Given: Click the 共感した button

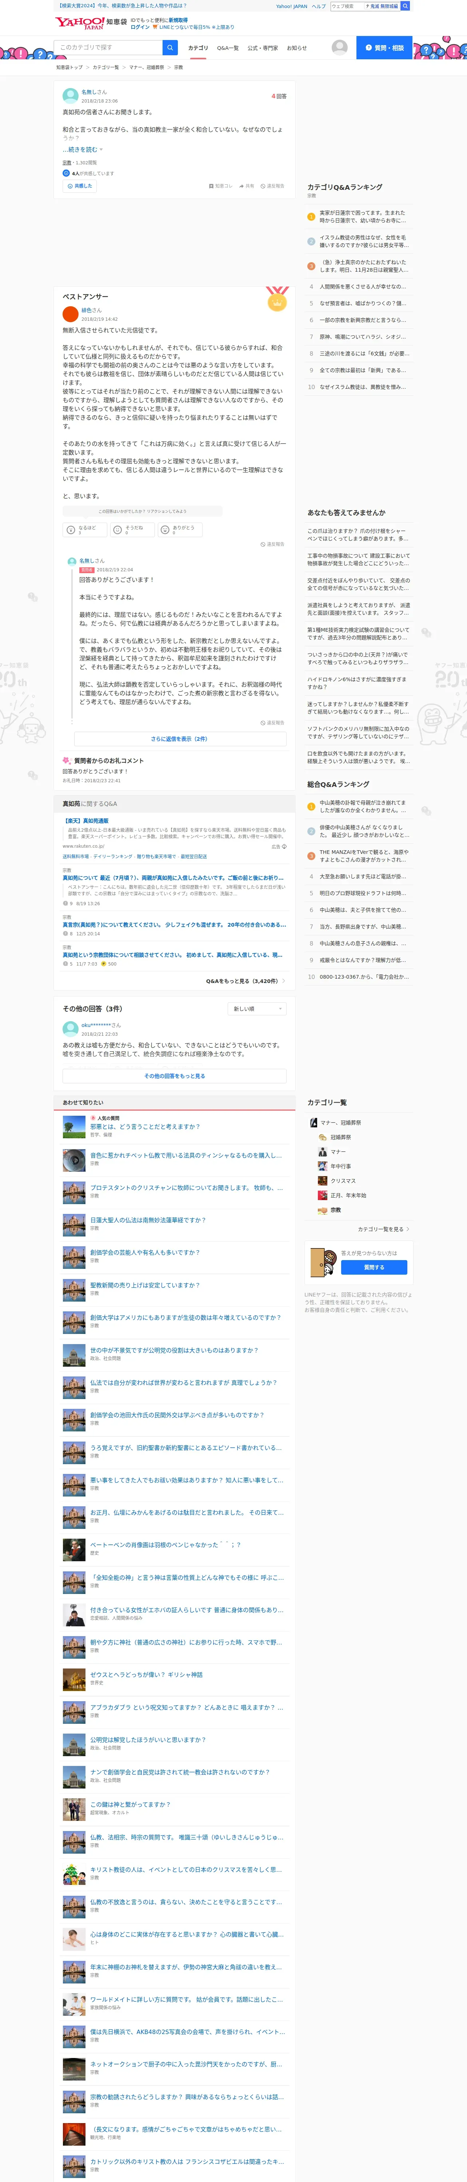Looking at the screenshot, I should point(80,185).
